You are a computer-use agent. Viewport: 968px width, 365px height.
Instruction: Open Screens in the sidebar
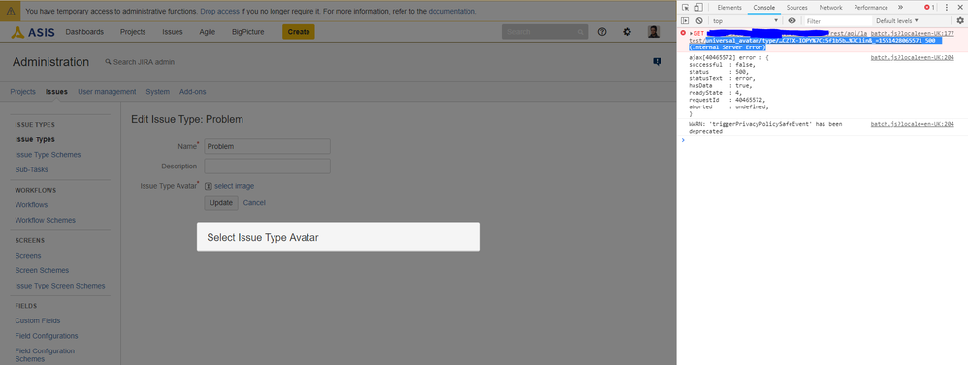[x=28, y=256]
